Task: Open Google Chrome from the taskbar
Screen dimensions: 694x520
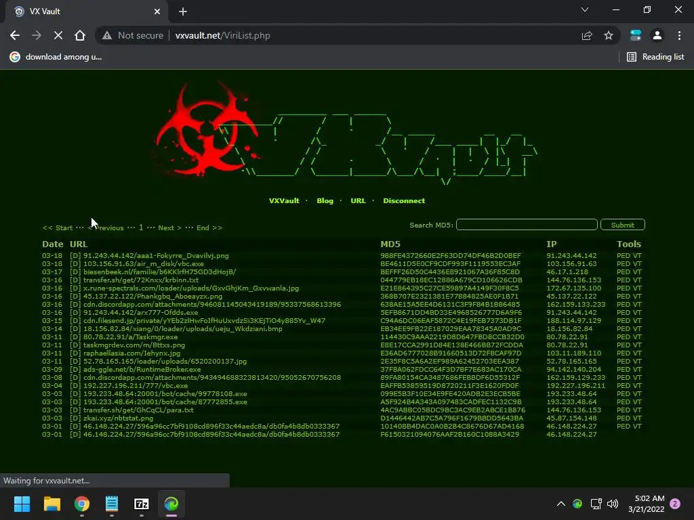Action: [82, 504]
